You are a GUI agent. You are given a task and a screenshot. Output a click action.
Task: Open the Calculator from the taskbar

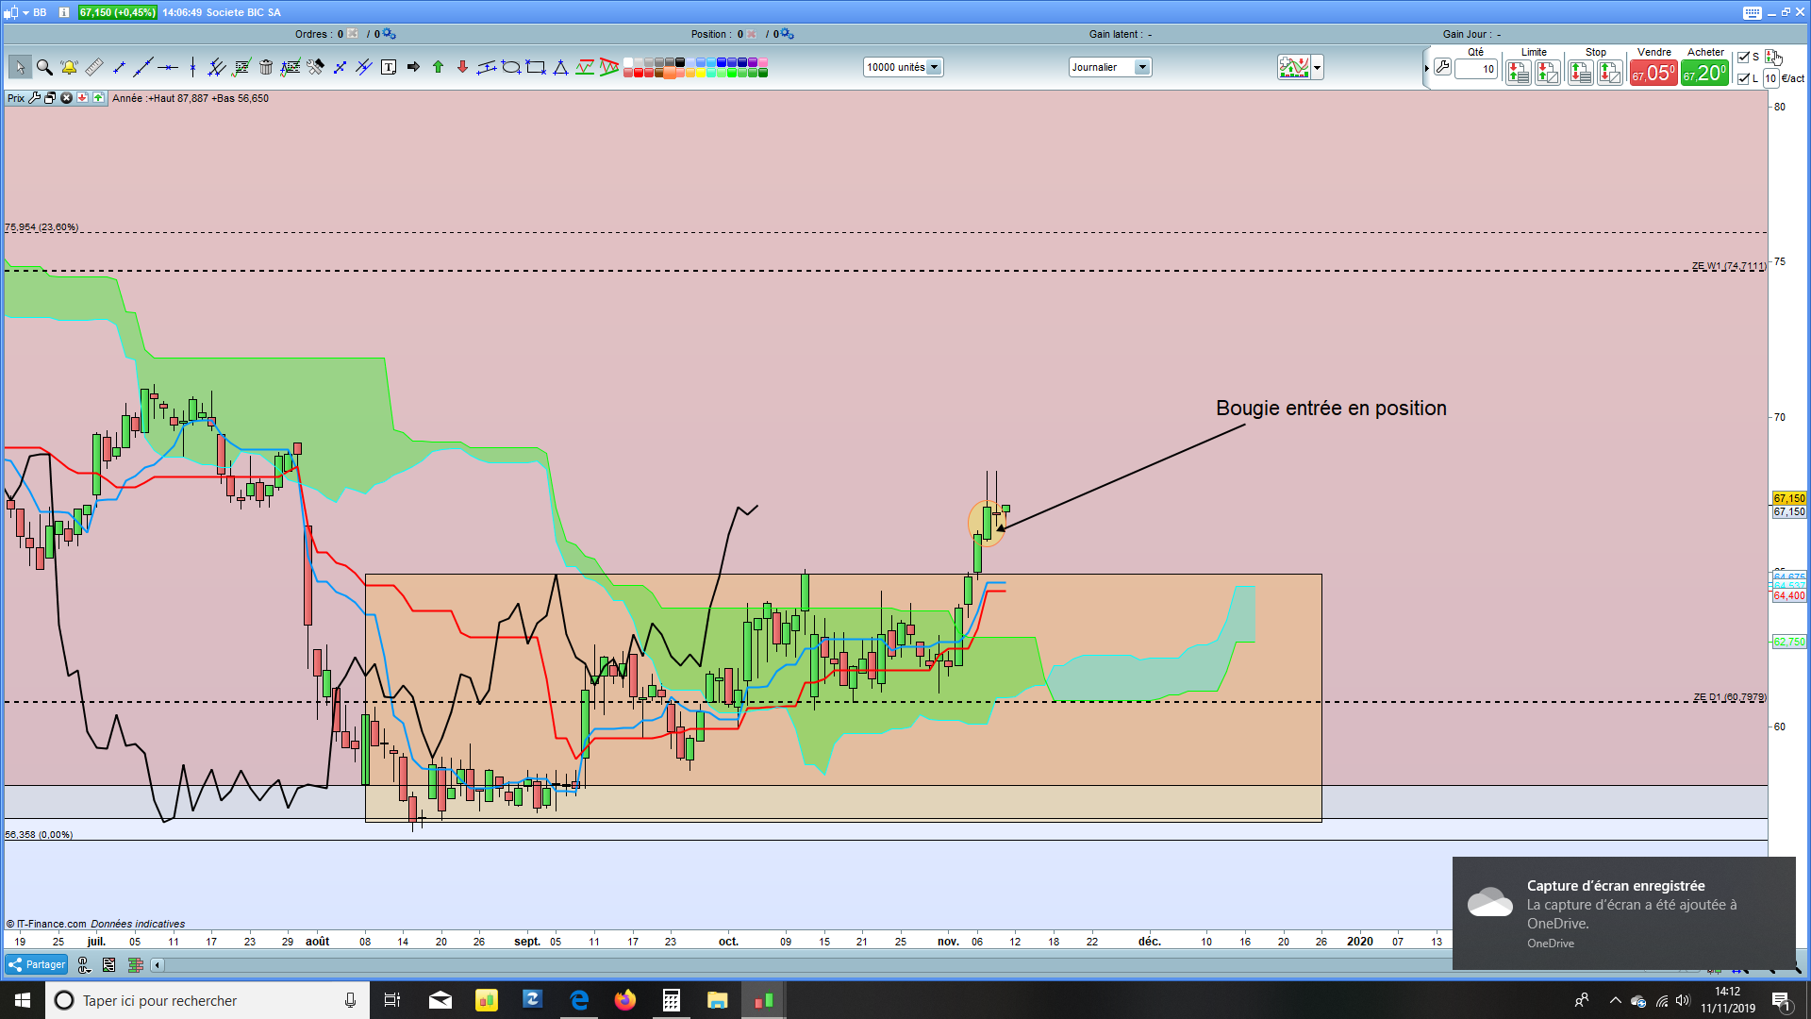click(671, 1000)
